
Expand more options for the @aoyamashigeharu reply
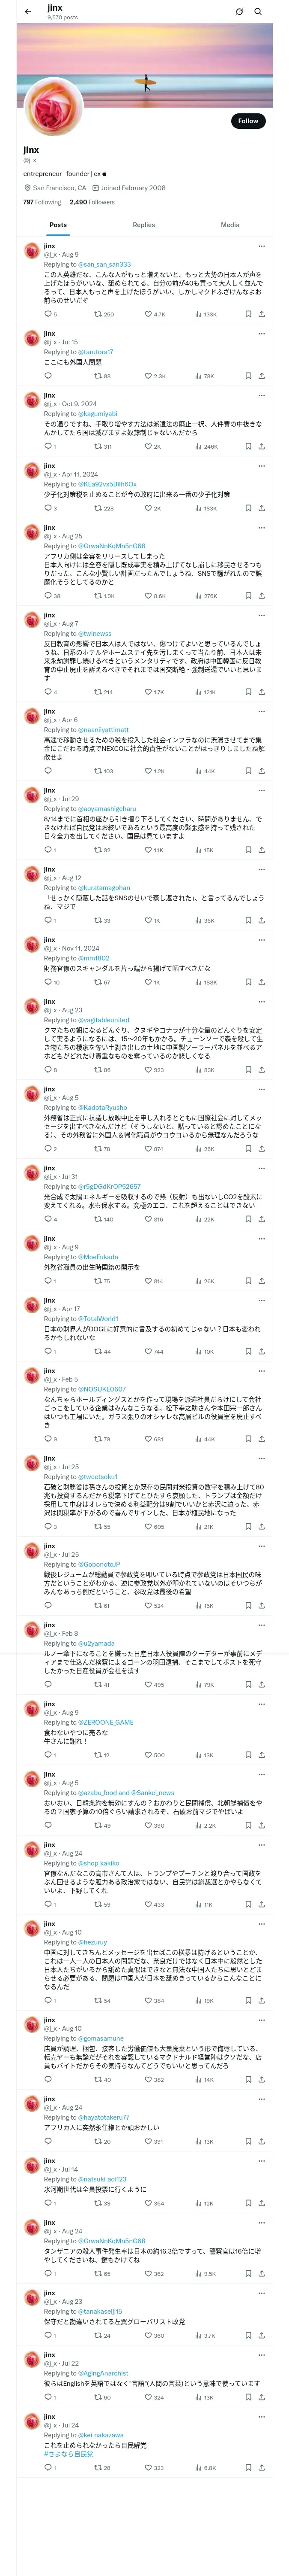tap(261, 791)
